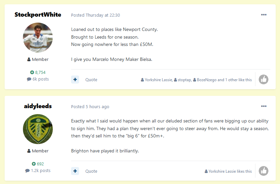View StockportWhite's avatar picture
This screenshot has height=184, width=280.
pos(38,38)
